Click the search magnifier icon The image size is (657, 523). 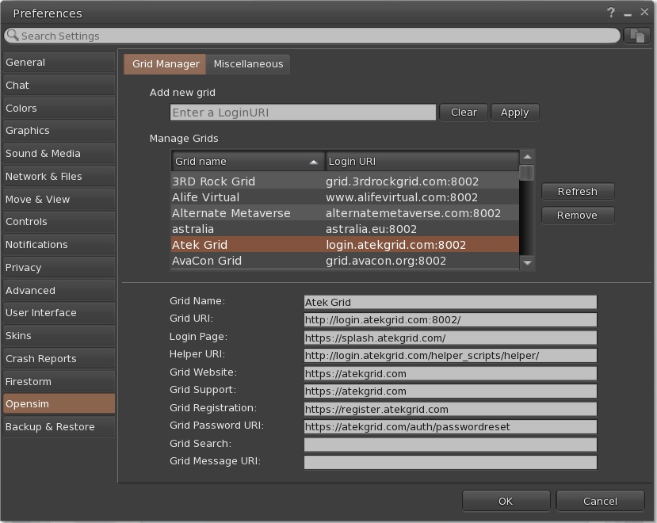pos(12,36)
